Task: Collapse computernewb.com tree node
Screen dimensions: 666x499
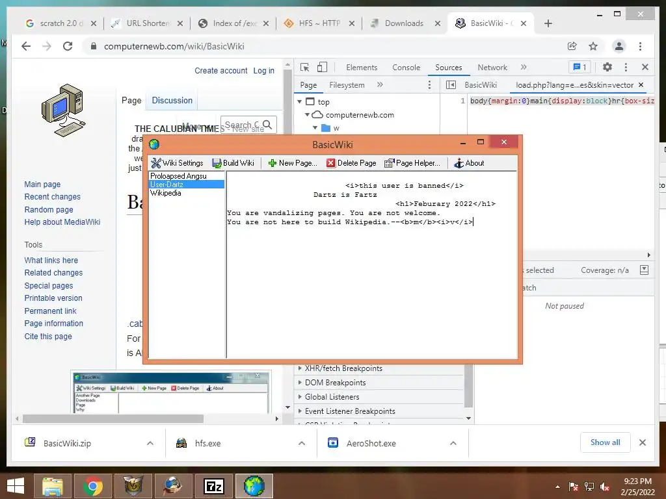Action: [x=307, y=115]
